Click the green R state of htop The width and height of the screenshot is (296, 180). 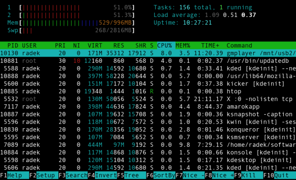[152, 92]
